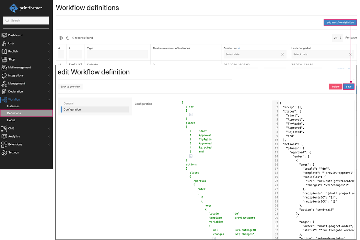The height and width of the screenshot is (240, 360).
Task: Save the workflow definition
Action: pos(348,87)
